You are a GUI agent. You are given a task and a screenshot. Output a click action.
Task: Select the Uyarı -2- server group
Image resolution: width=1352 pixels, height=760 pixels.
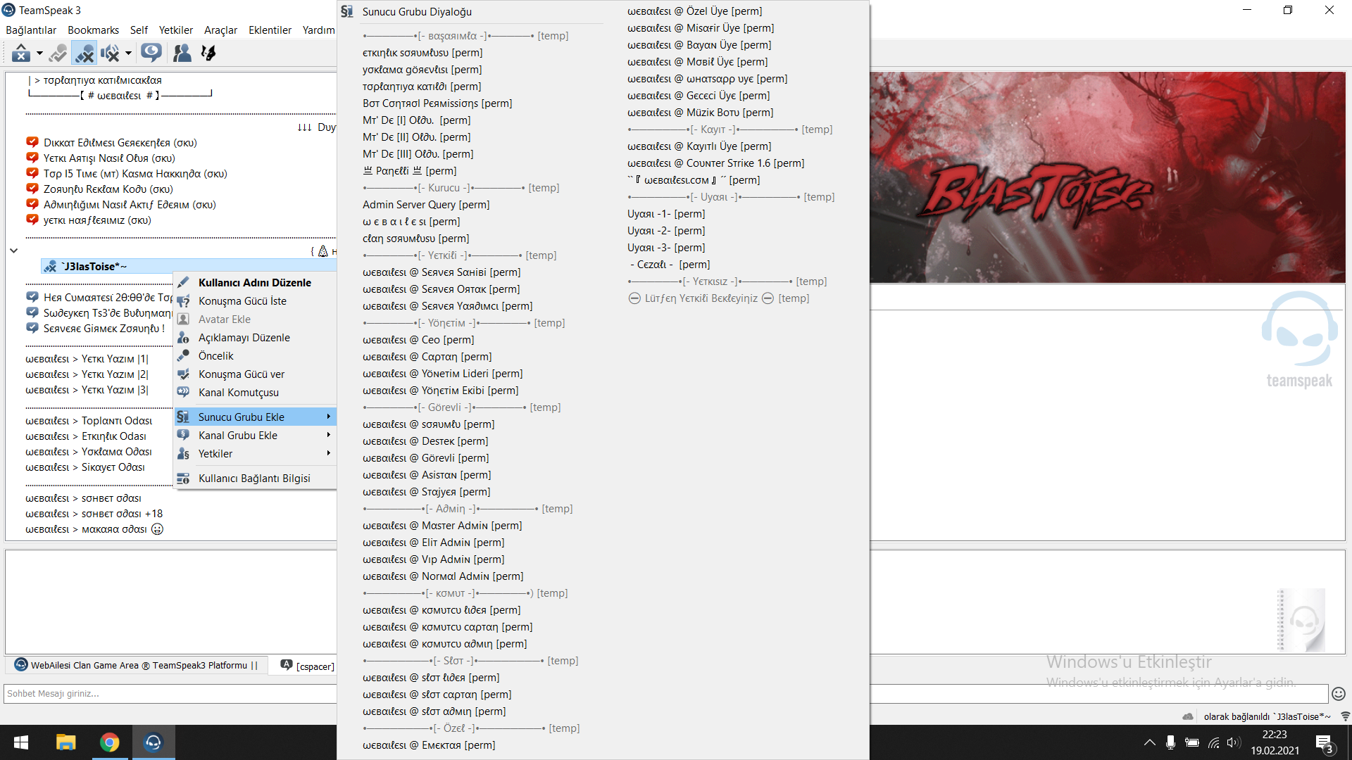coord(666,231)
